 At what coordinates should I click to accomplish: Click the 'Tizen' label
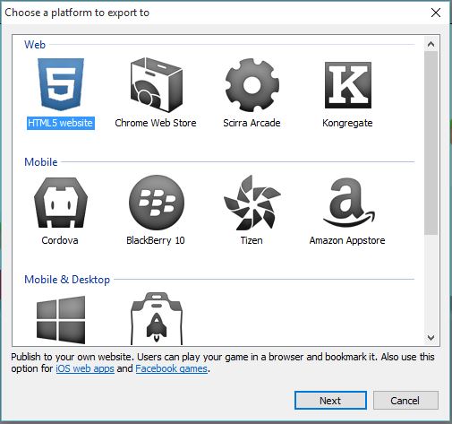[252, 240]
